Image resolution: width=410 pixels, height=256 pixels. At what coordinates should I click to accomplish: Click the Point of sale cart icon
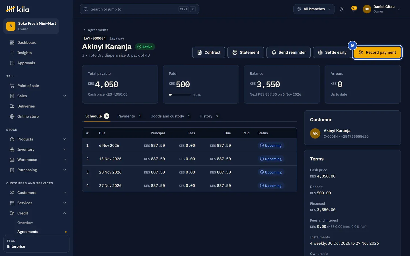point(12,86)
